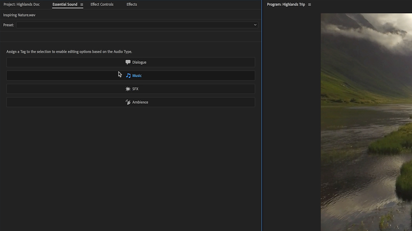
Task: Click the divider between sound and program panels
Action: click(262, 119)
